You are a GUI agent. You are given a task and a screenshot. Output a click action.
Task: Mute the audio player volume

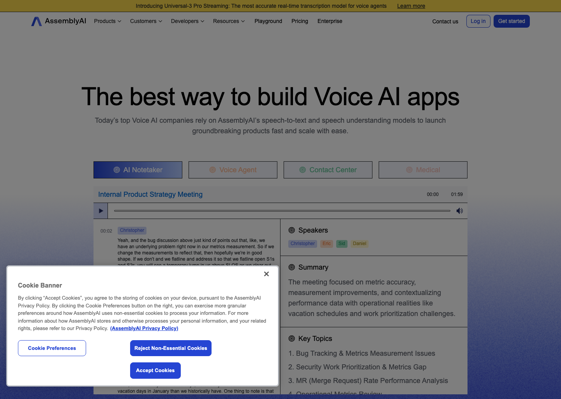pos(459,210)
